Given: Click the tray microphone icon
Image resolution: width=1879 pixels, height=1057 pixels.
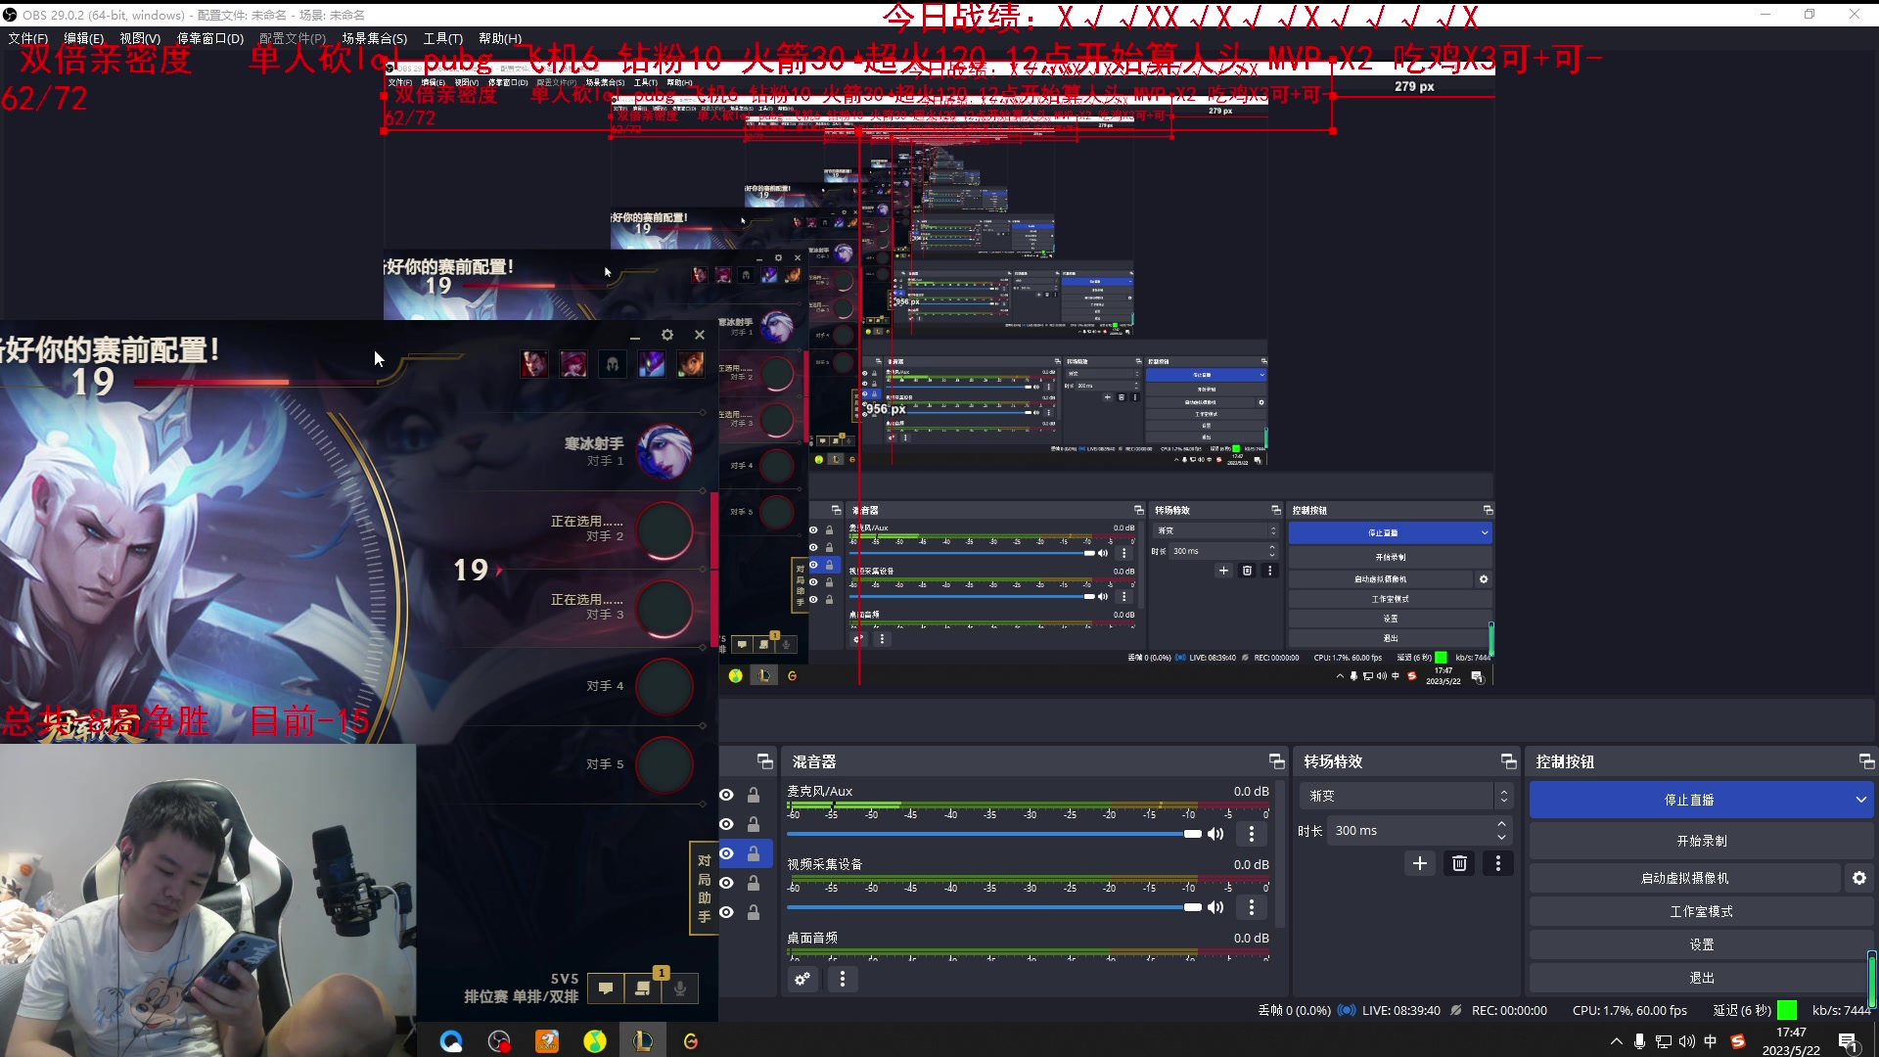Looking at the screenshot, I should point(1639,1041).
